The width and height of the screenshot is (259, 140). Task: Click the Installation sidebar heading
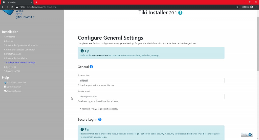click(x=10, y=32)
